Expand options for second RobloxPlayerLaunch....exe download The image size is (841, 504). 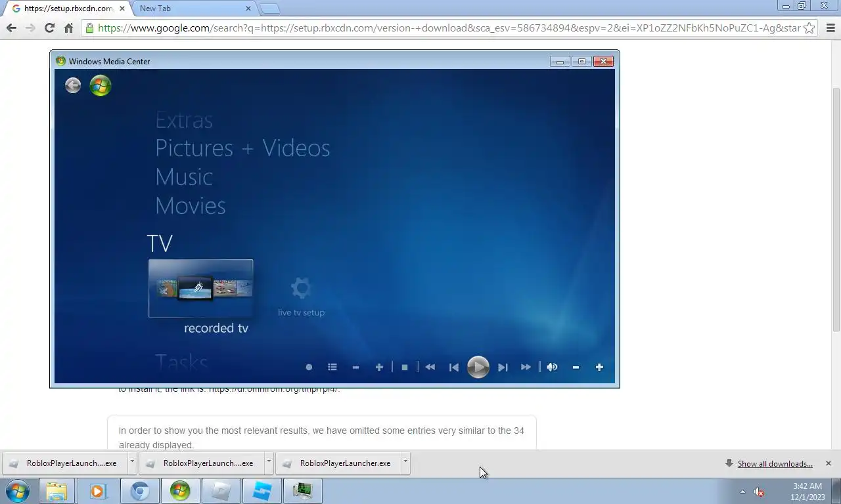269,462
